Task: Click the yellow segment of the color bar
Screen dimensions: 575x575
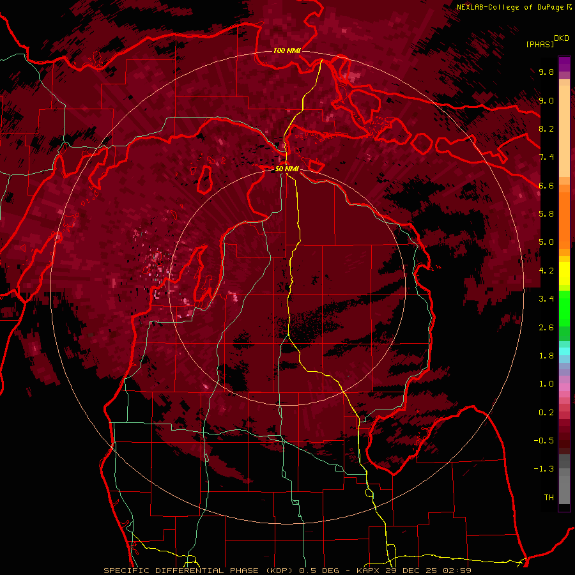Action: tap(564, 273)
